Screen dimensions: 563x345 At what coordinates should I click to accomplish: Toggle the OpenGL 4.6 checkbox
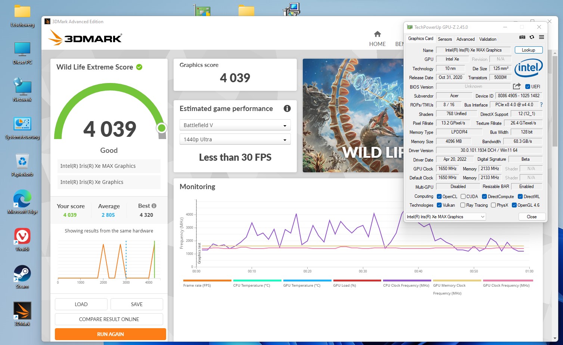[514, 205]
